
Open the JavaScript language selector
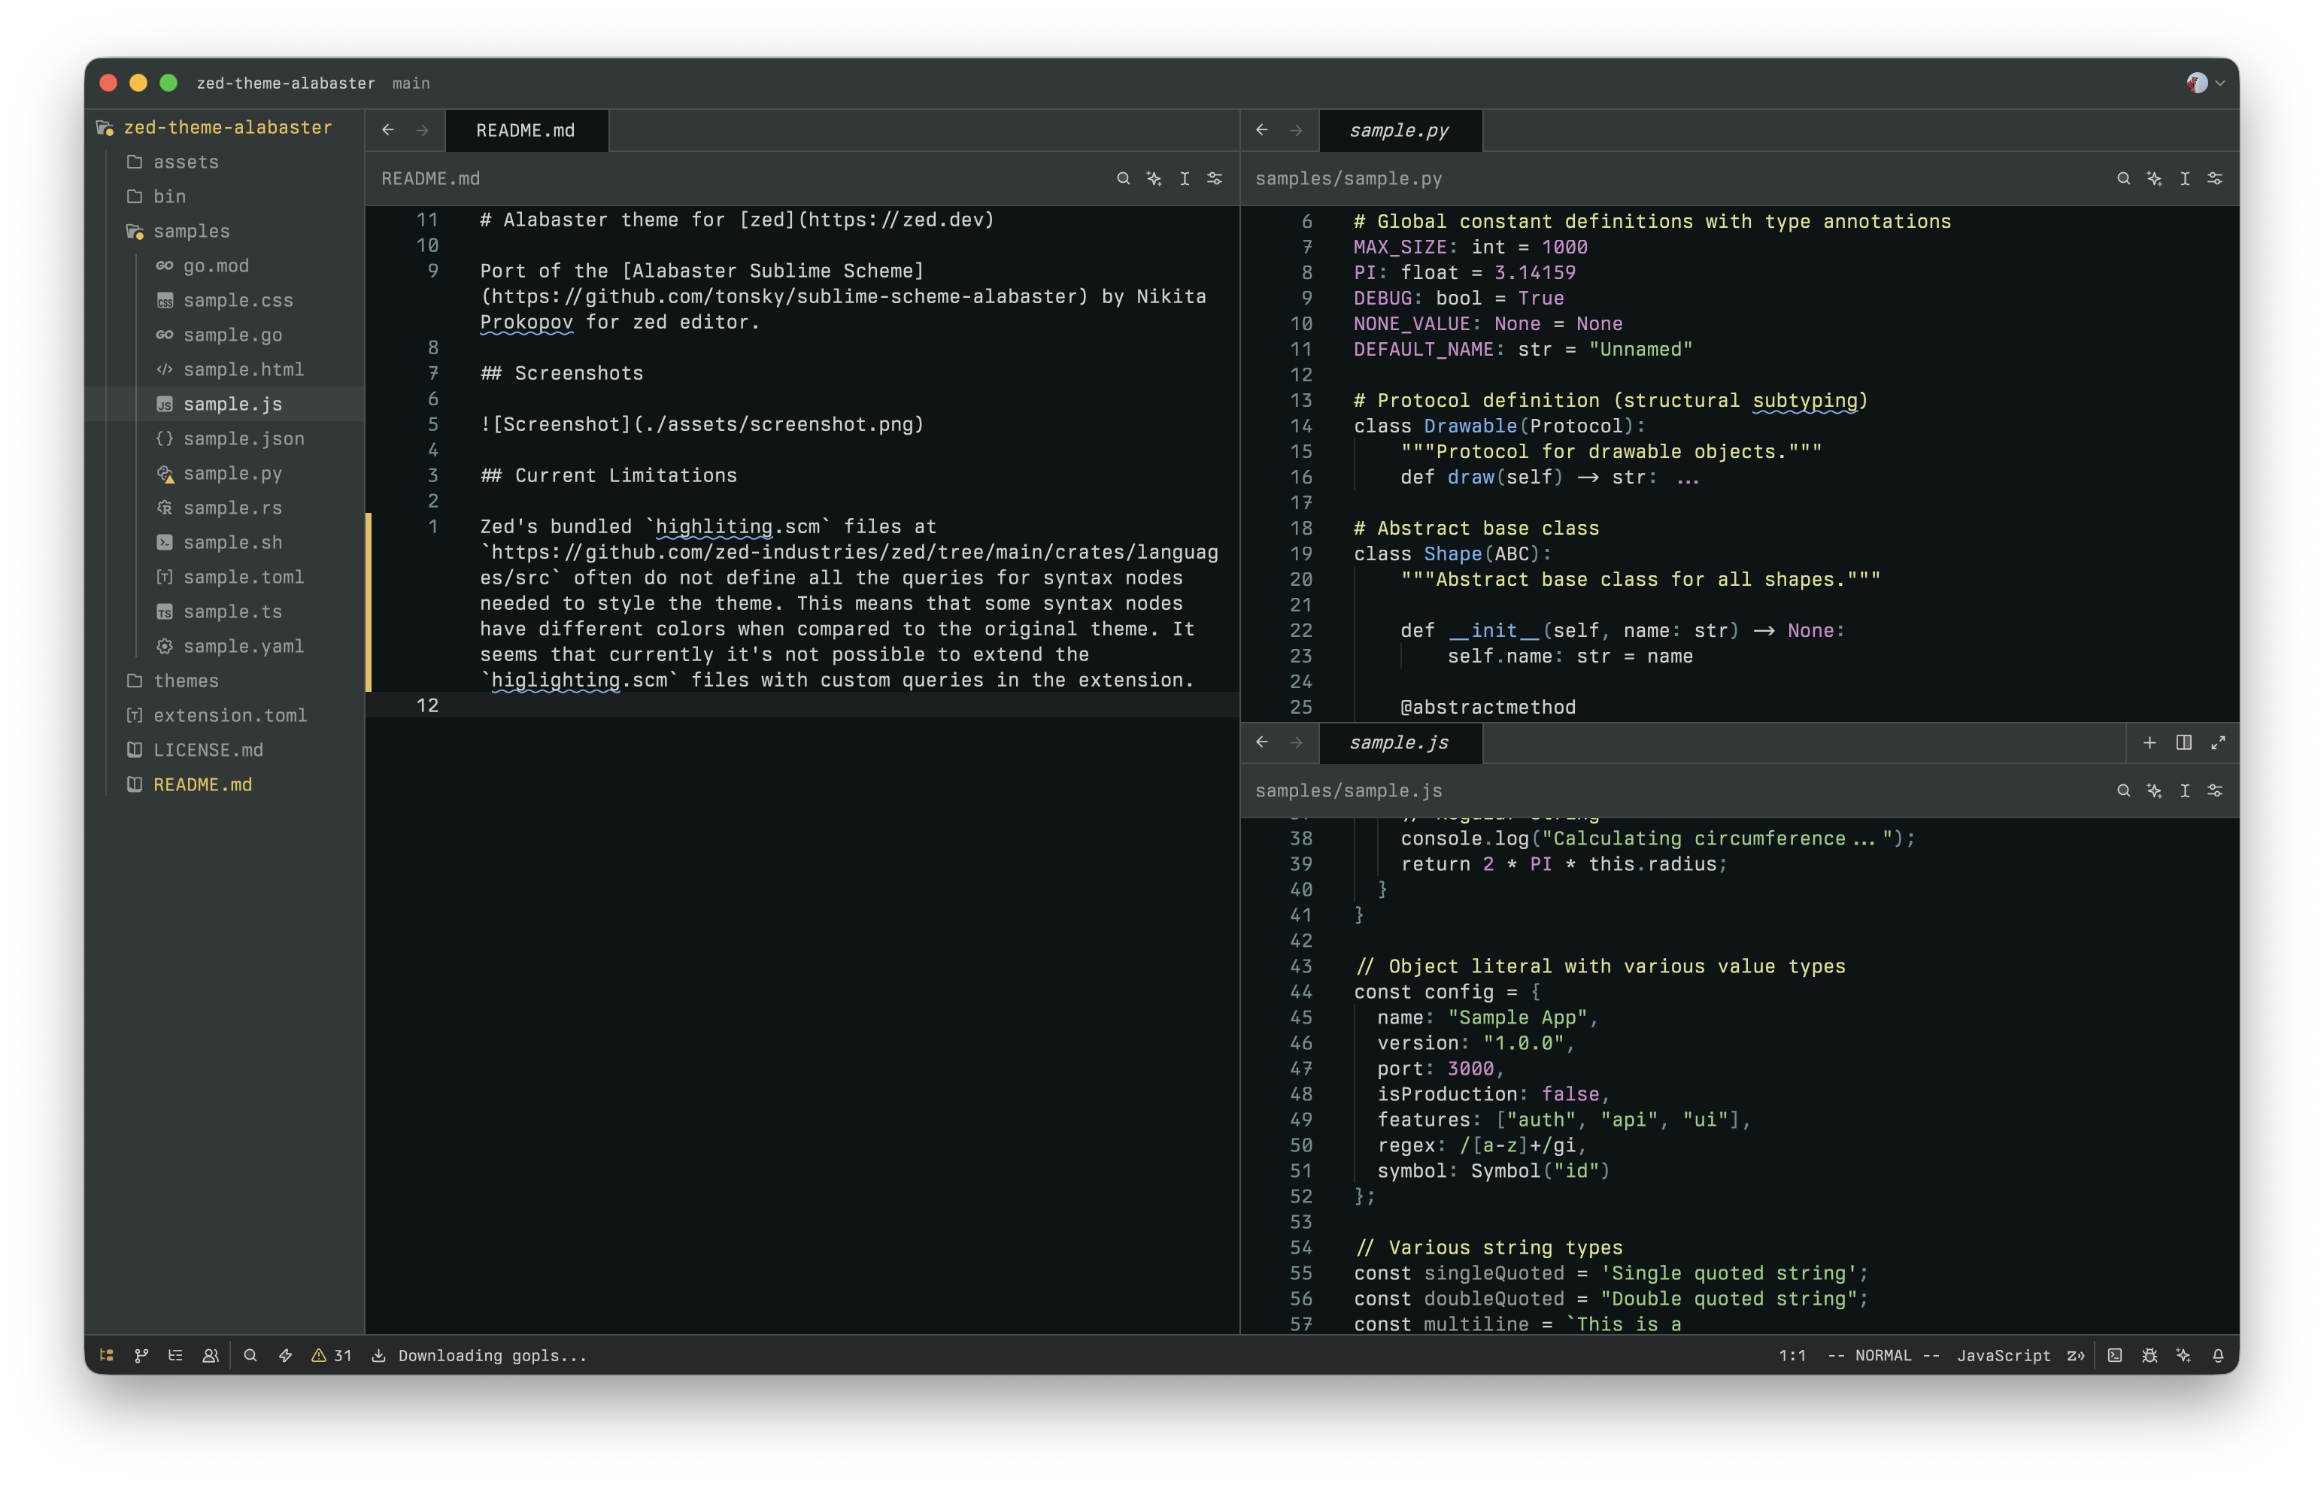2004,1354
